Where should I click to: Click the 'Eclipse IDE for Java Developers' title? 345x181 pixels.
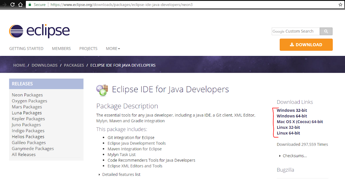(170, 90)
